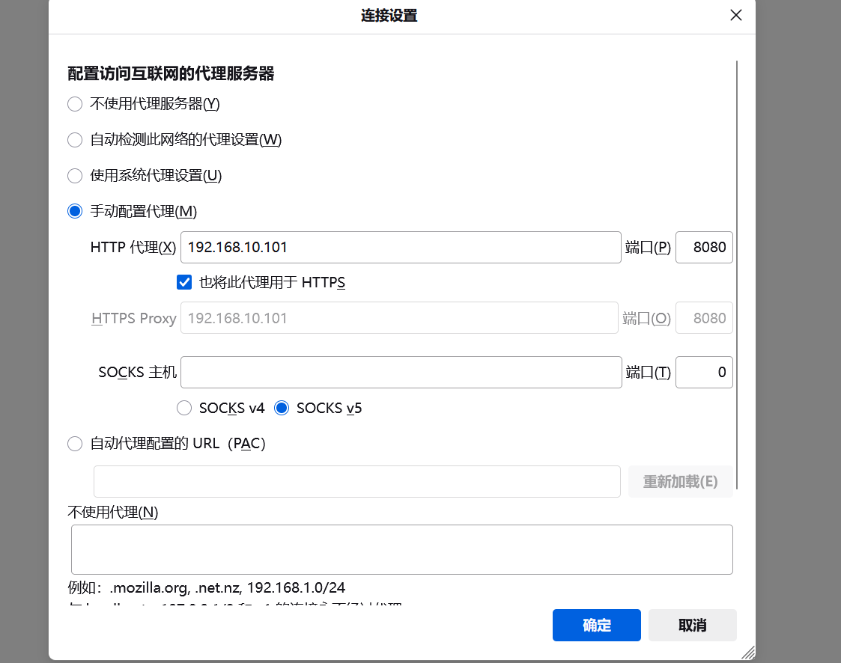Click the example text .mozilla.org, .net.nz
841x663 pixels.
[x=207, y=588]
